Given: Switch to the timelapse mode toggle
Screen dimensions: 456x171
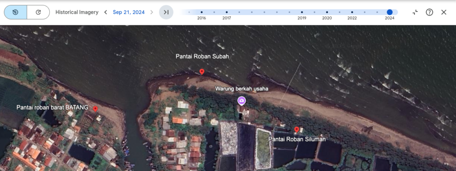Looking at the screenshot, I should (38, 12).
